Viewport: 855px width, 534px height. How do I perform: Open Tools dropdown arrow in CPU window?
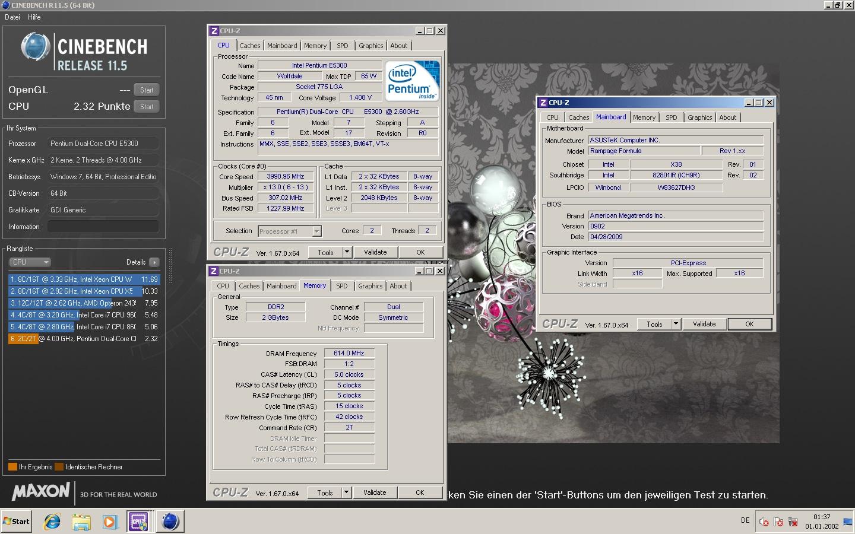pyautogui.click(x=348, y=253)
